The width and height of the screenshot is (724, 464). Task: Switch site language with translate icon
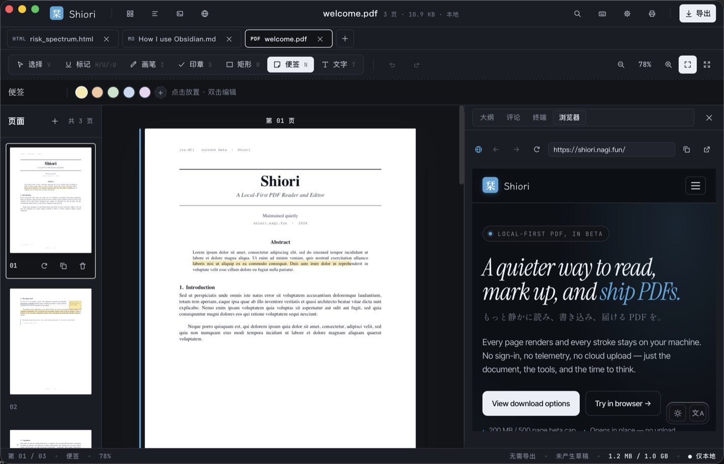pyautogui.click(x=698, y=413)
